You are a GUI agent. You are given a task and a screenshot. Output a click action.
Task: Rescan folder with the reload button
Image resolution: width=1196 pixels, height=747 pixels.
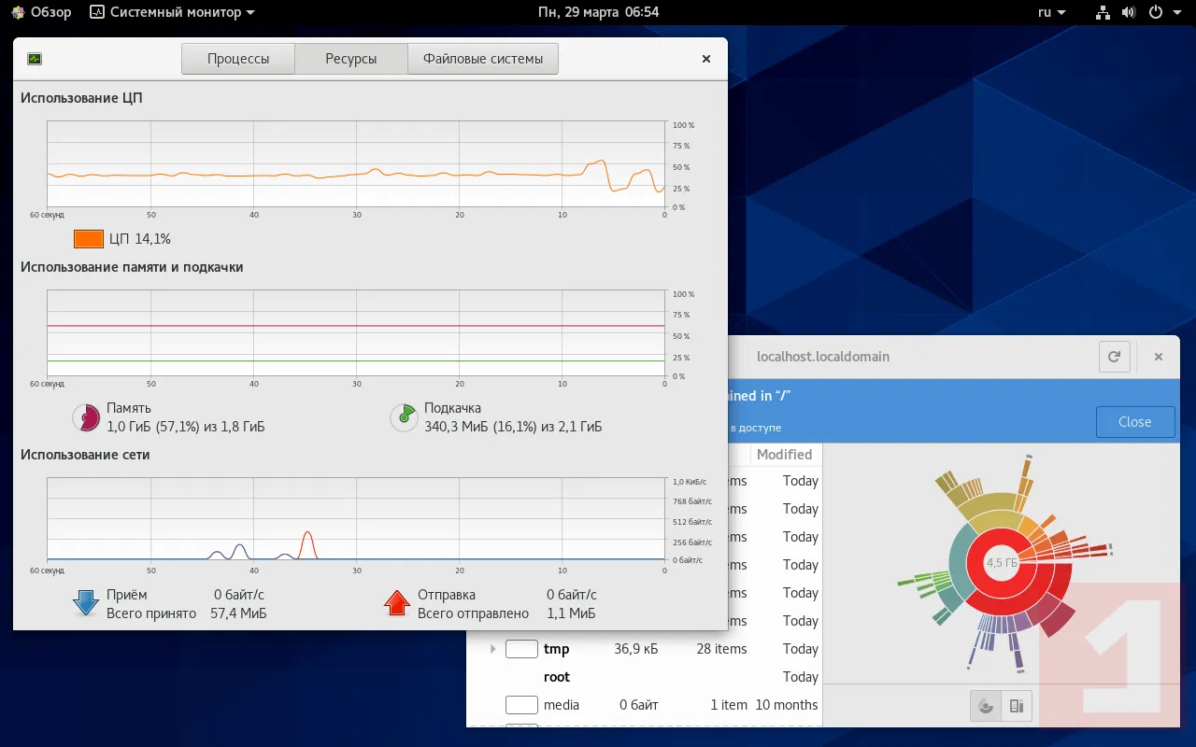point(1114,357)
